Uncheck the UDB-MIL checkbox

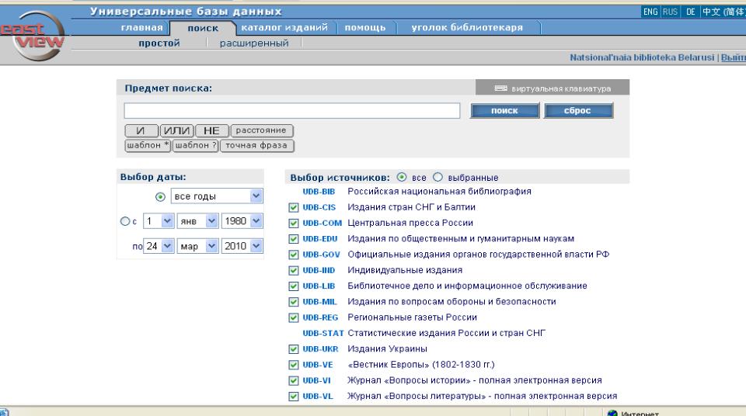(x=294, y=302)
